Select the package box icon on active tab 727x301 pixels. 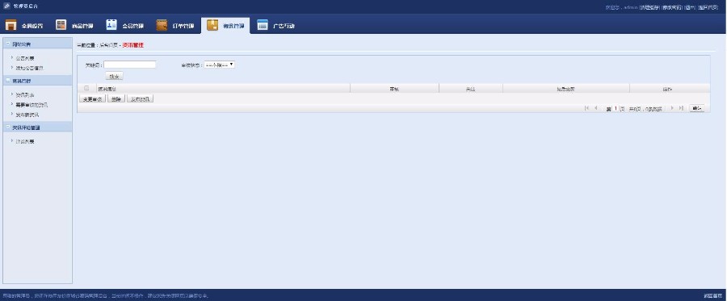[x=212, y=25]
